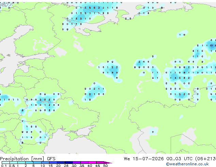
Task: Click the "We 15-07-2026 00..03 UTC" timestamp
Action: point(158,159)
